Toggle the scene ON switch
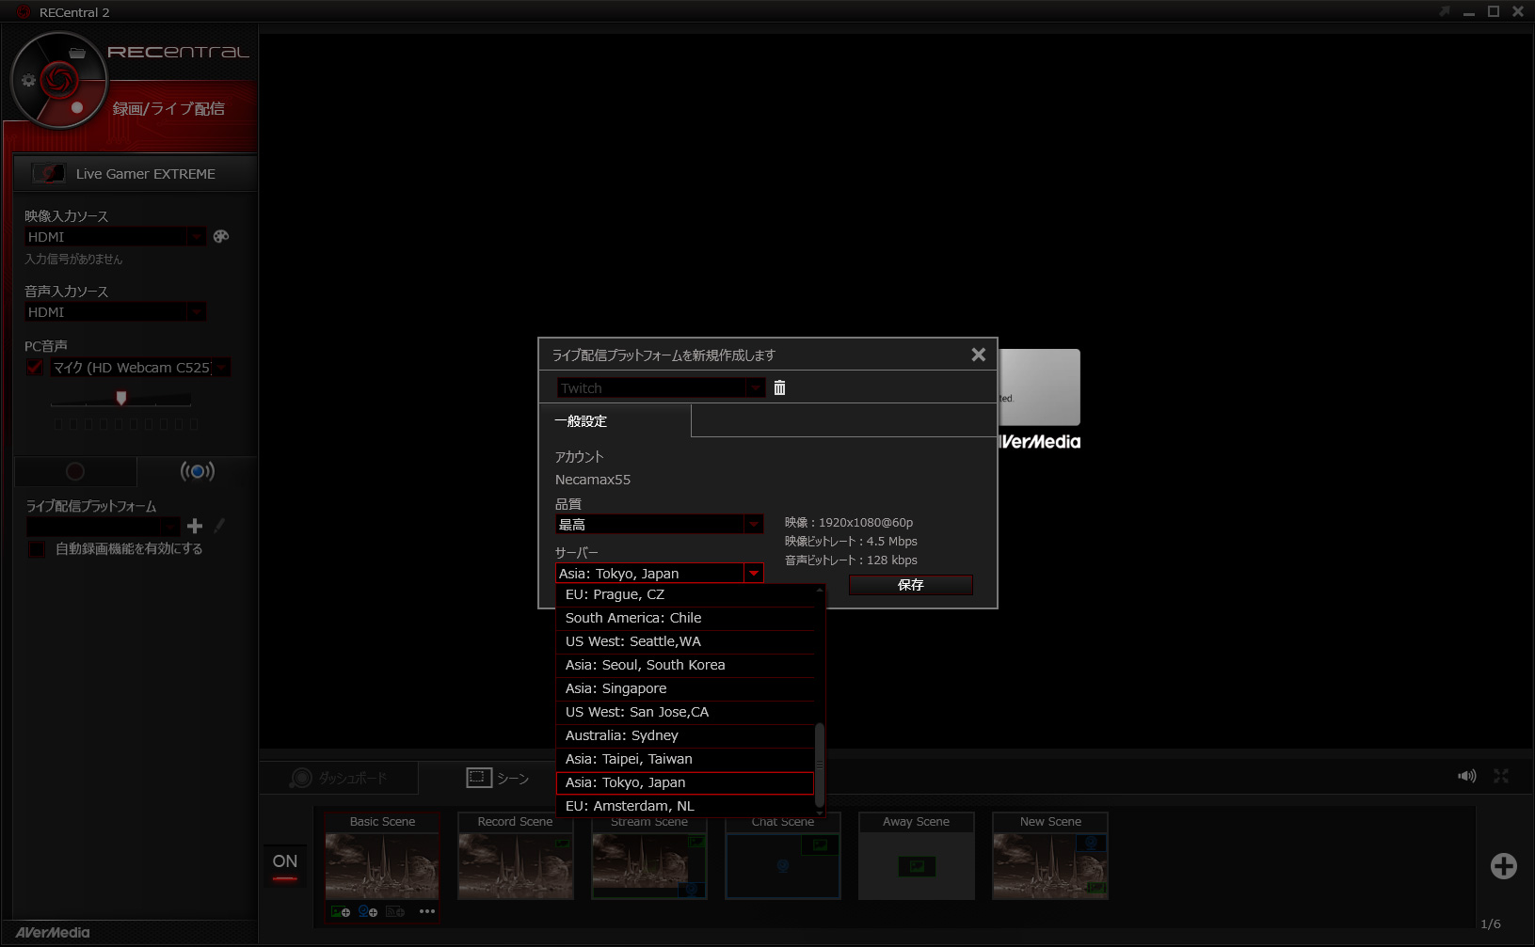1535x947 pixels. (285, 867)
